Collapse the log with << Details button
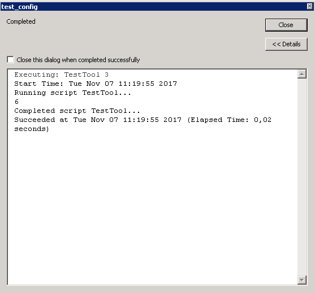The width and height of the screenshot is (315, 293). click(286, 44)
